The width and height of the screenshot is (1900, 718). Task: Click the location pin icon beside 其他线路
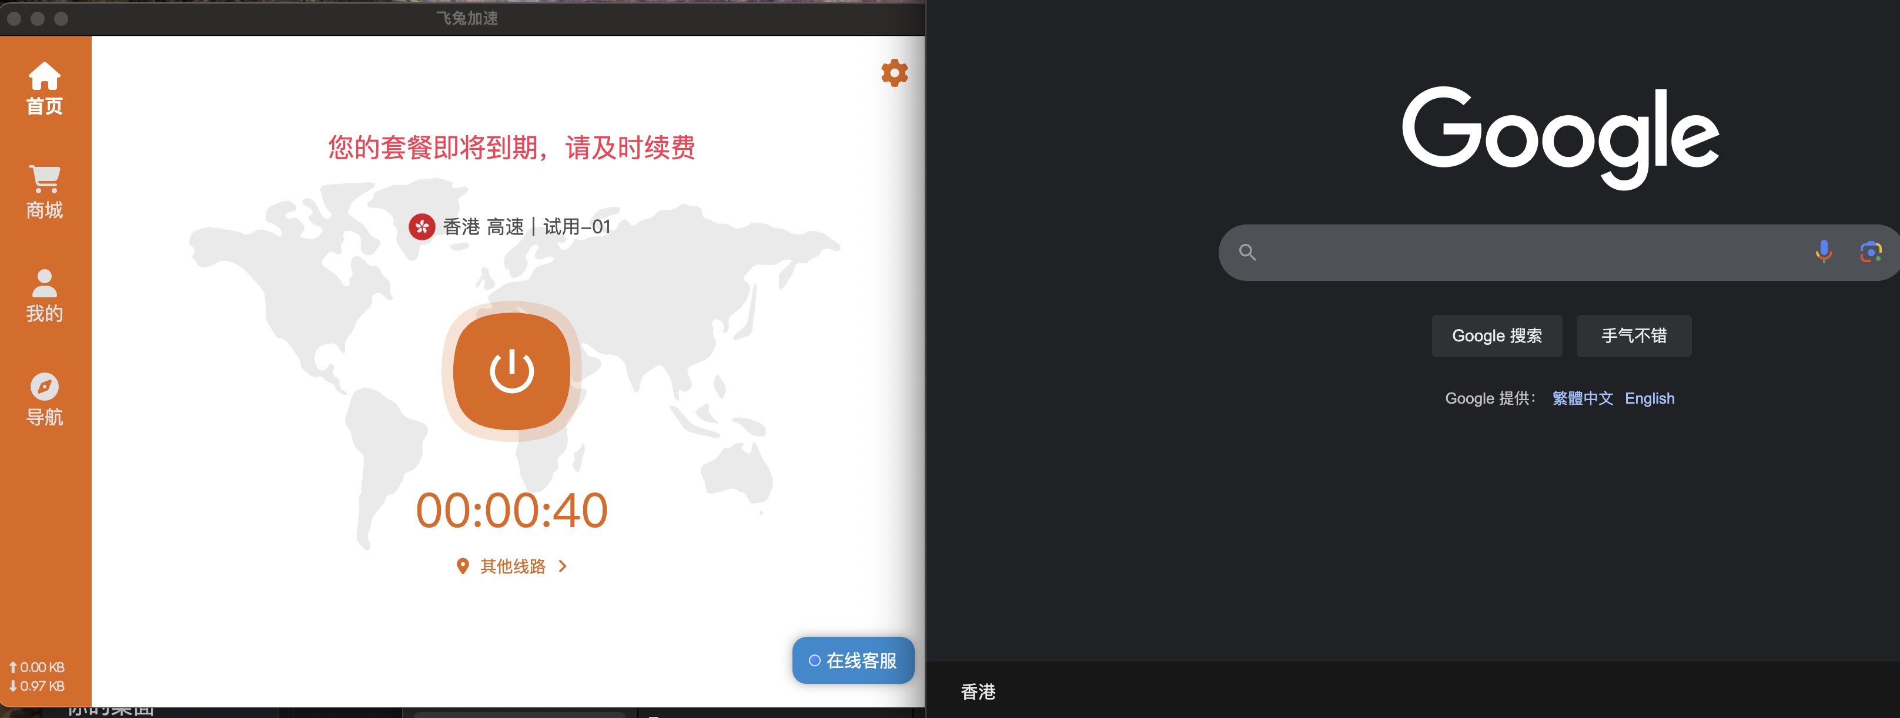click(x=463, y=566)
